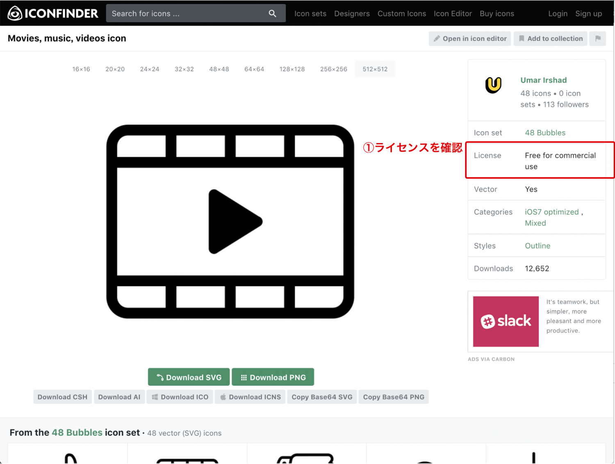The width and height of the screenshot is (615, 464).
Task: Click the flag report icon
Action: 598,39
